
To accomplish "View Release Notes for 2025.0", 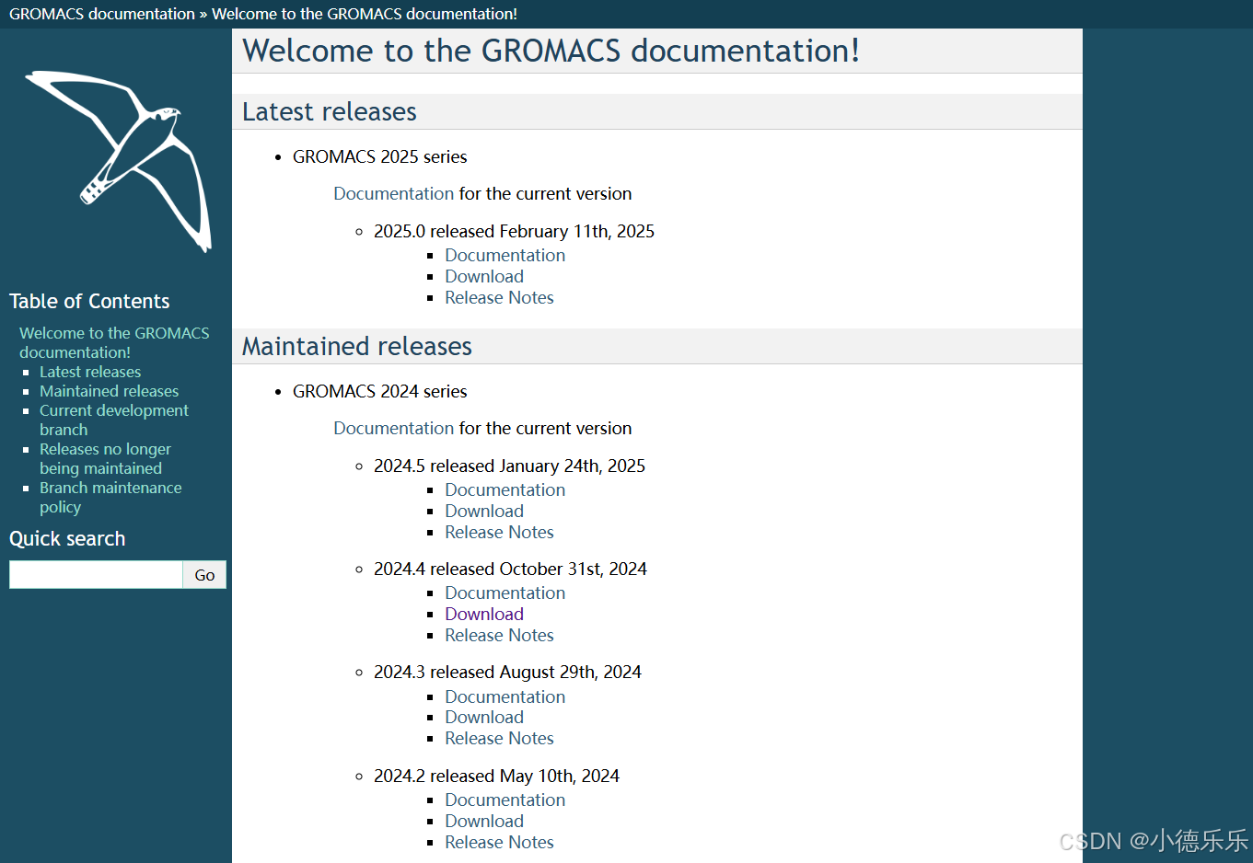I will 499,297.
